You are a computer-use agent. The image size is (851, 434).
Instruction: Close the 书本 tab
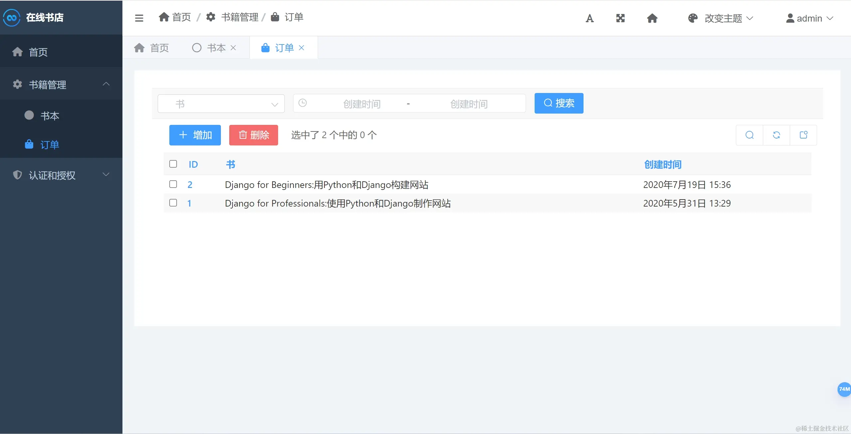tap(233, 48)
